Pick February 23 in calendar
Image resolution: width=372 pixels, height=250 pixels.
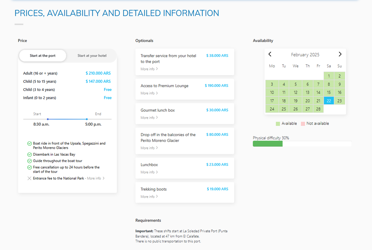pyautogui.click(x=339, y=101)
